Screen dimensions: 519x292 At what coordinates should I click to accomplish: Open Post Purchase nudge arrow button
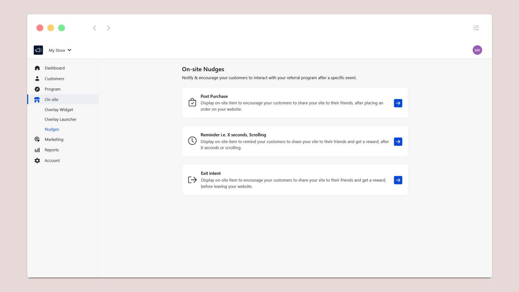point(398,103)
